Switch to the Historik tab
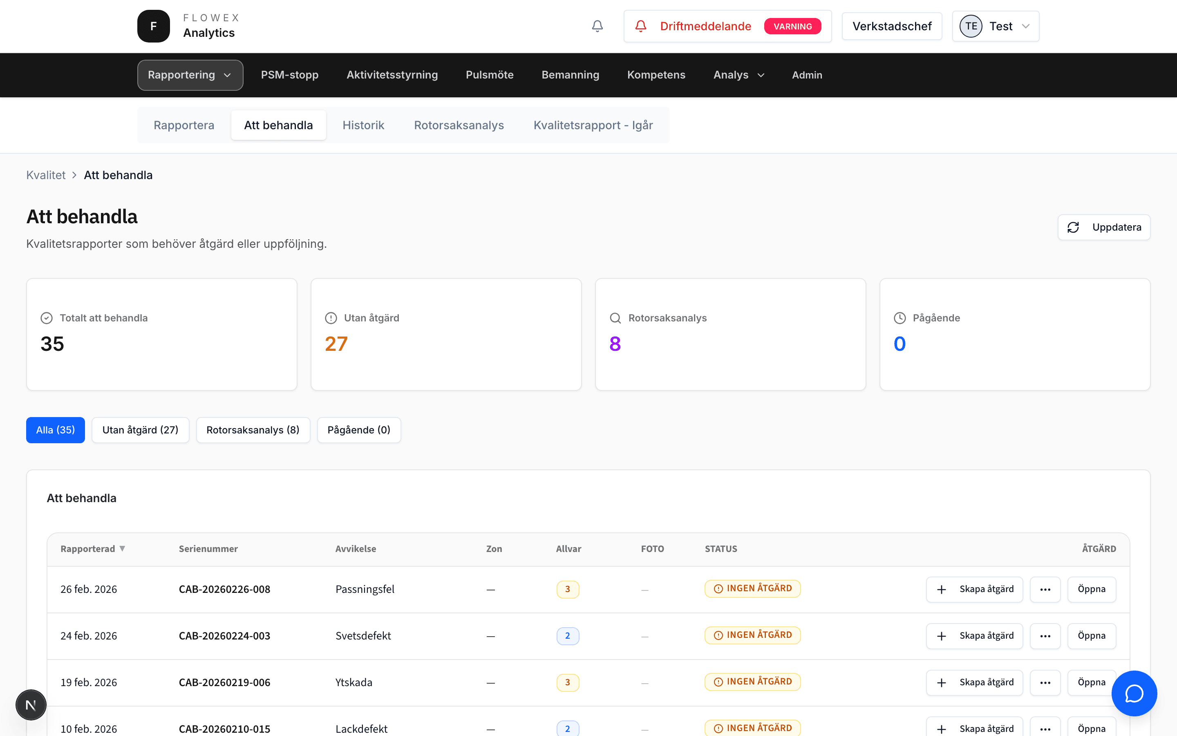 [363, 125]
